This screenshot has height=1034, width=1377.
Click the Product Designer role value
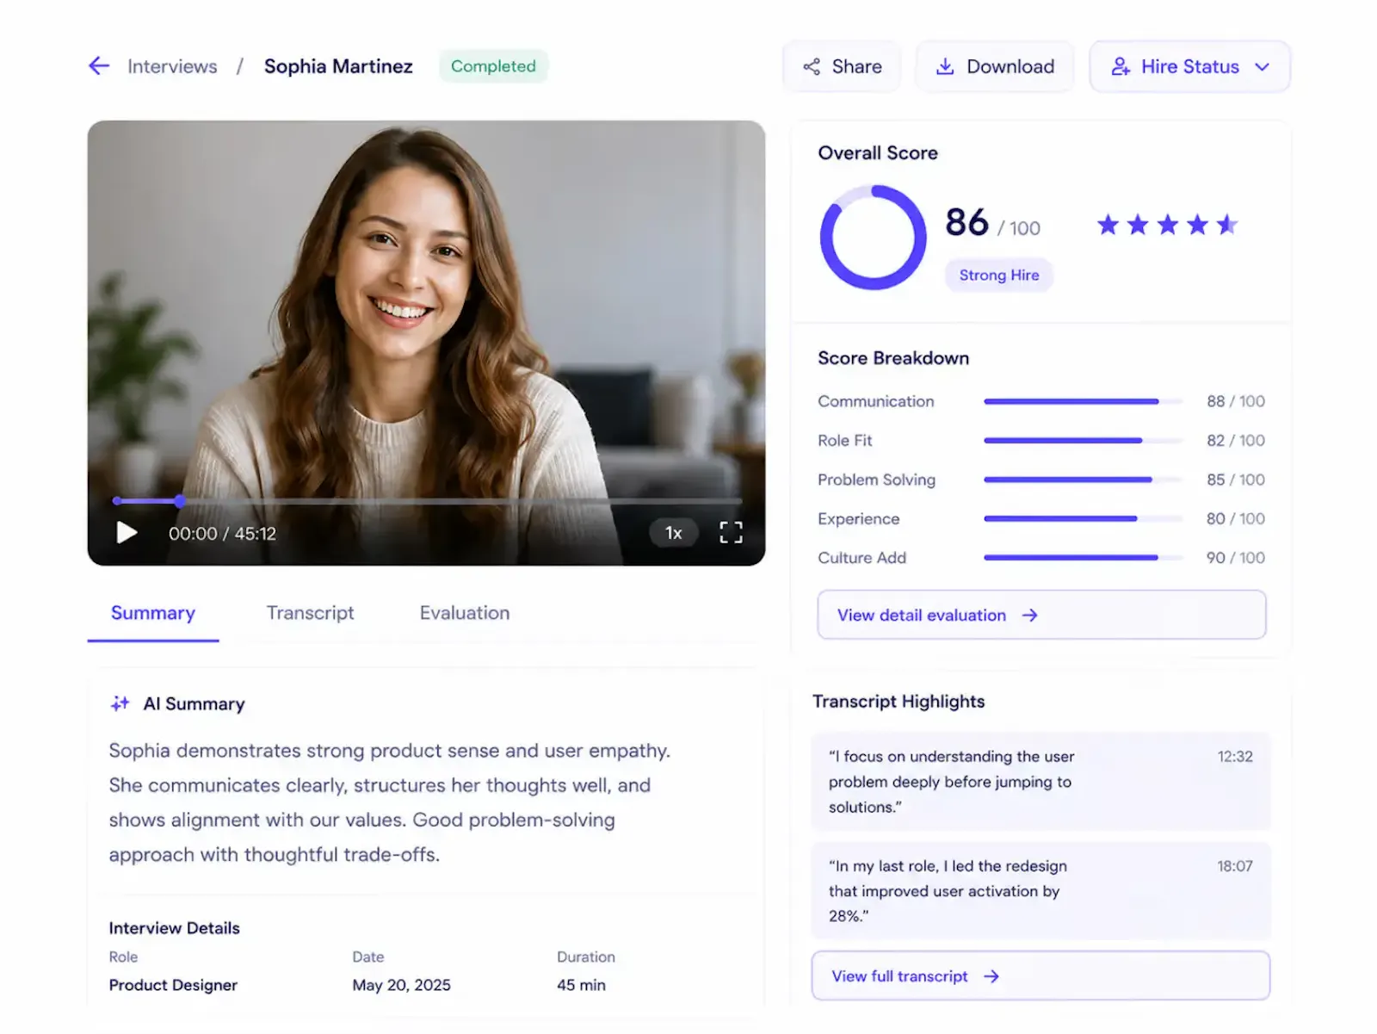pyautogui.click(x=173, y=985)
